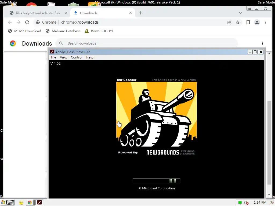Open the Chrome profile avatar
This screenshot has height=206, width=275.
(257, 22)
